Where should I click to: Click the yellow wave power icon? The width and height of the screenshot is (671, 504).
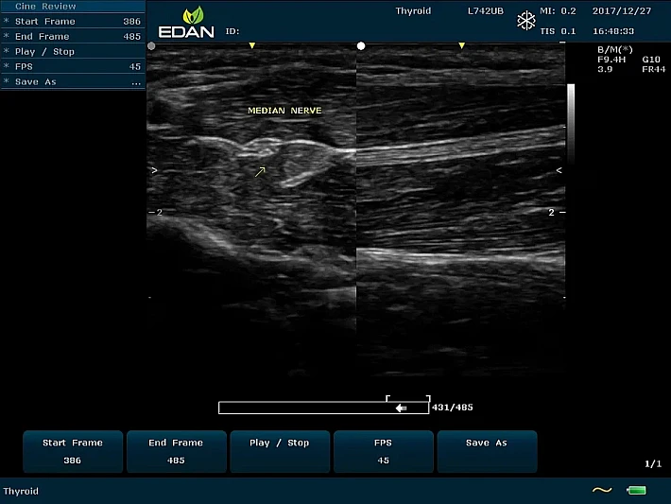click(601, 490)
